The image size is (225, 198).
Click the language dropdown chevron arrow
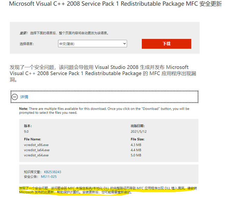pos(124,44)
